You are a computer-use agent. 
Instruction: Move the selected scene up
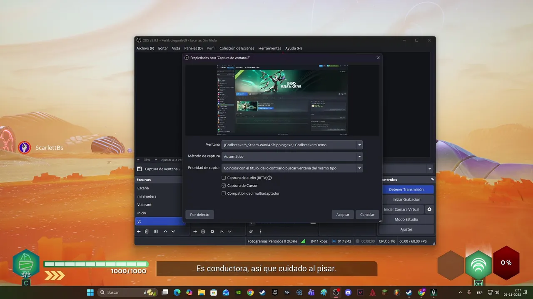point(165,231)
